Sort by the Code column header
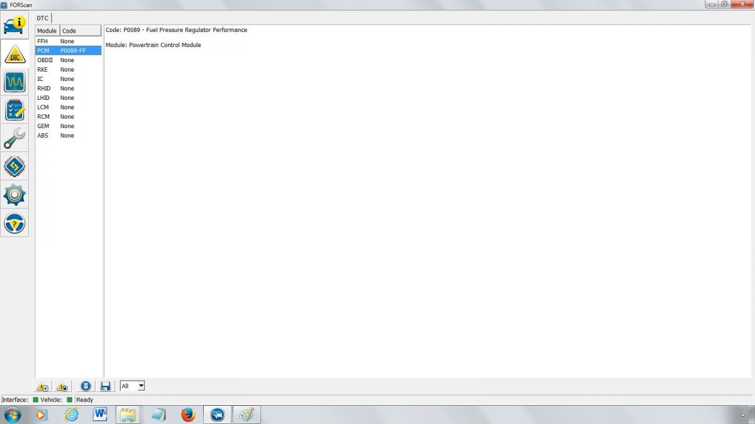 [81, 31]
